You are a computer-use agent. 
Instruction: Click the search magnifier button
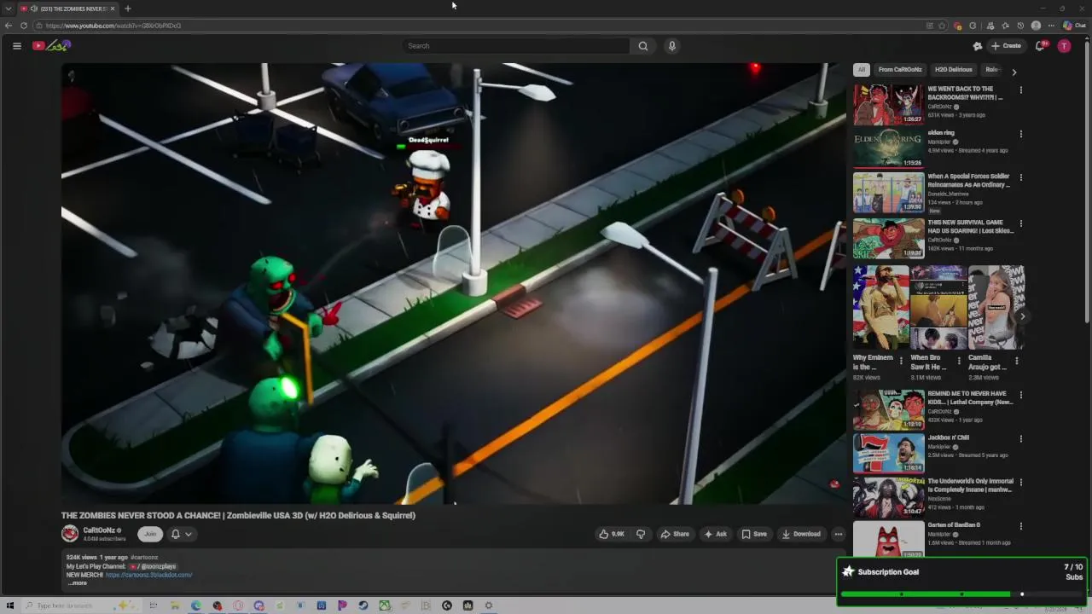pyautogui.click(x=643, y=46)
